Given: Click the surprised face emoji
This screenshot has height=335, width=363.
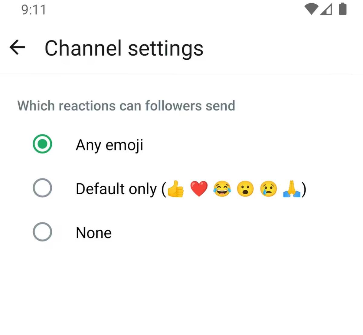Looking at the screenshot, I should (245, 189).
